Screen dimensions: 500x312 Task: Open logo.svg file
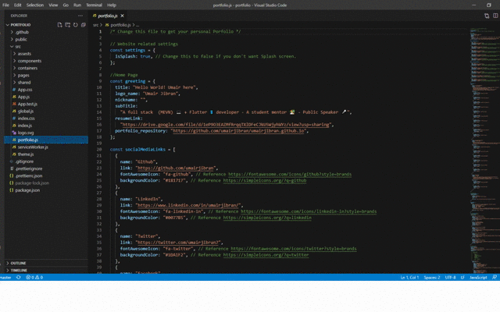[26, 133]
